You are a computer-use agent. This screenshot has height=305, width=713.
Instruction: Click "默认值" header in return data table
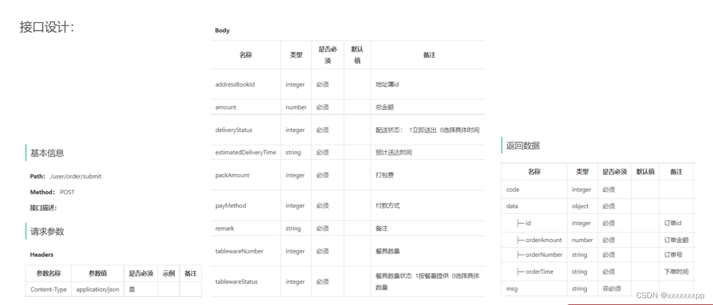coord(645,172)
